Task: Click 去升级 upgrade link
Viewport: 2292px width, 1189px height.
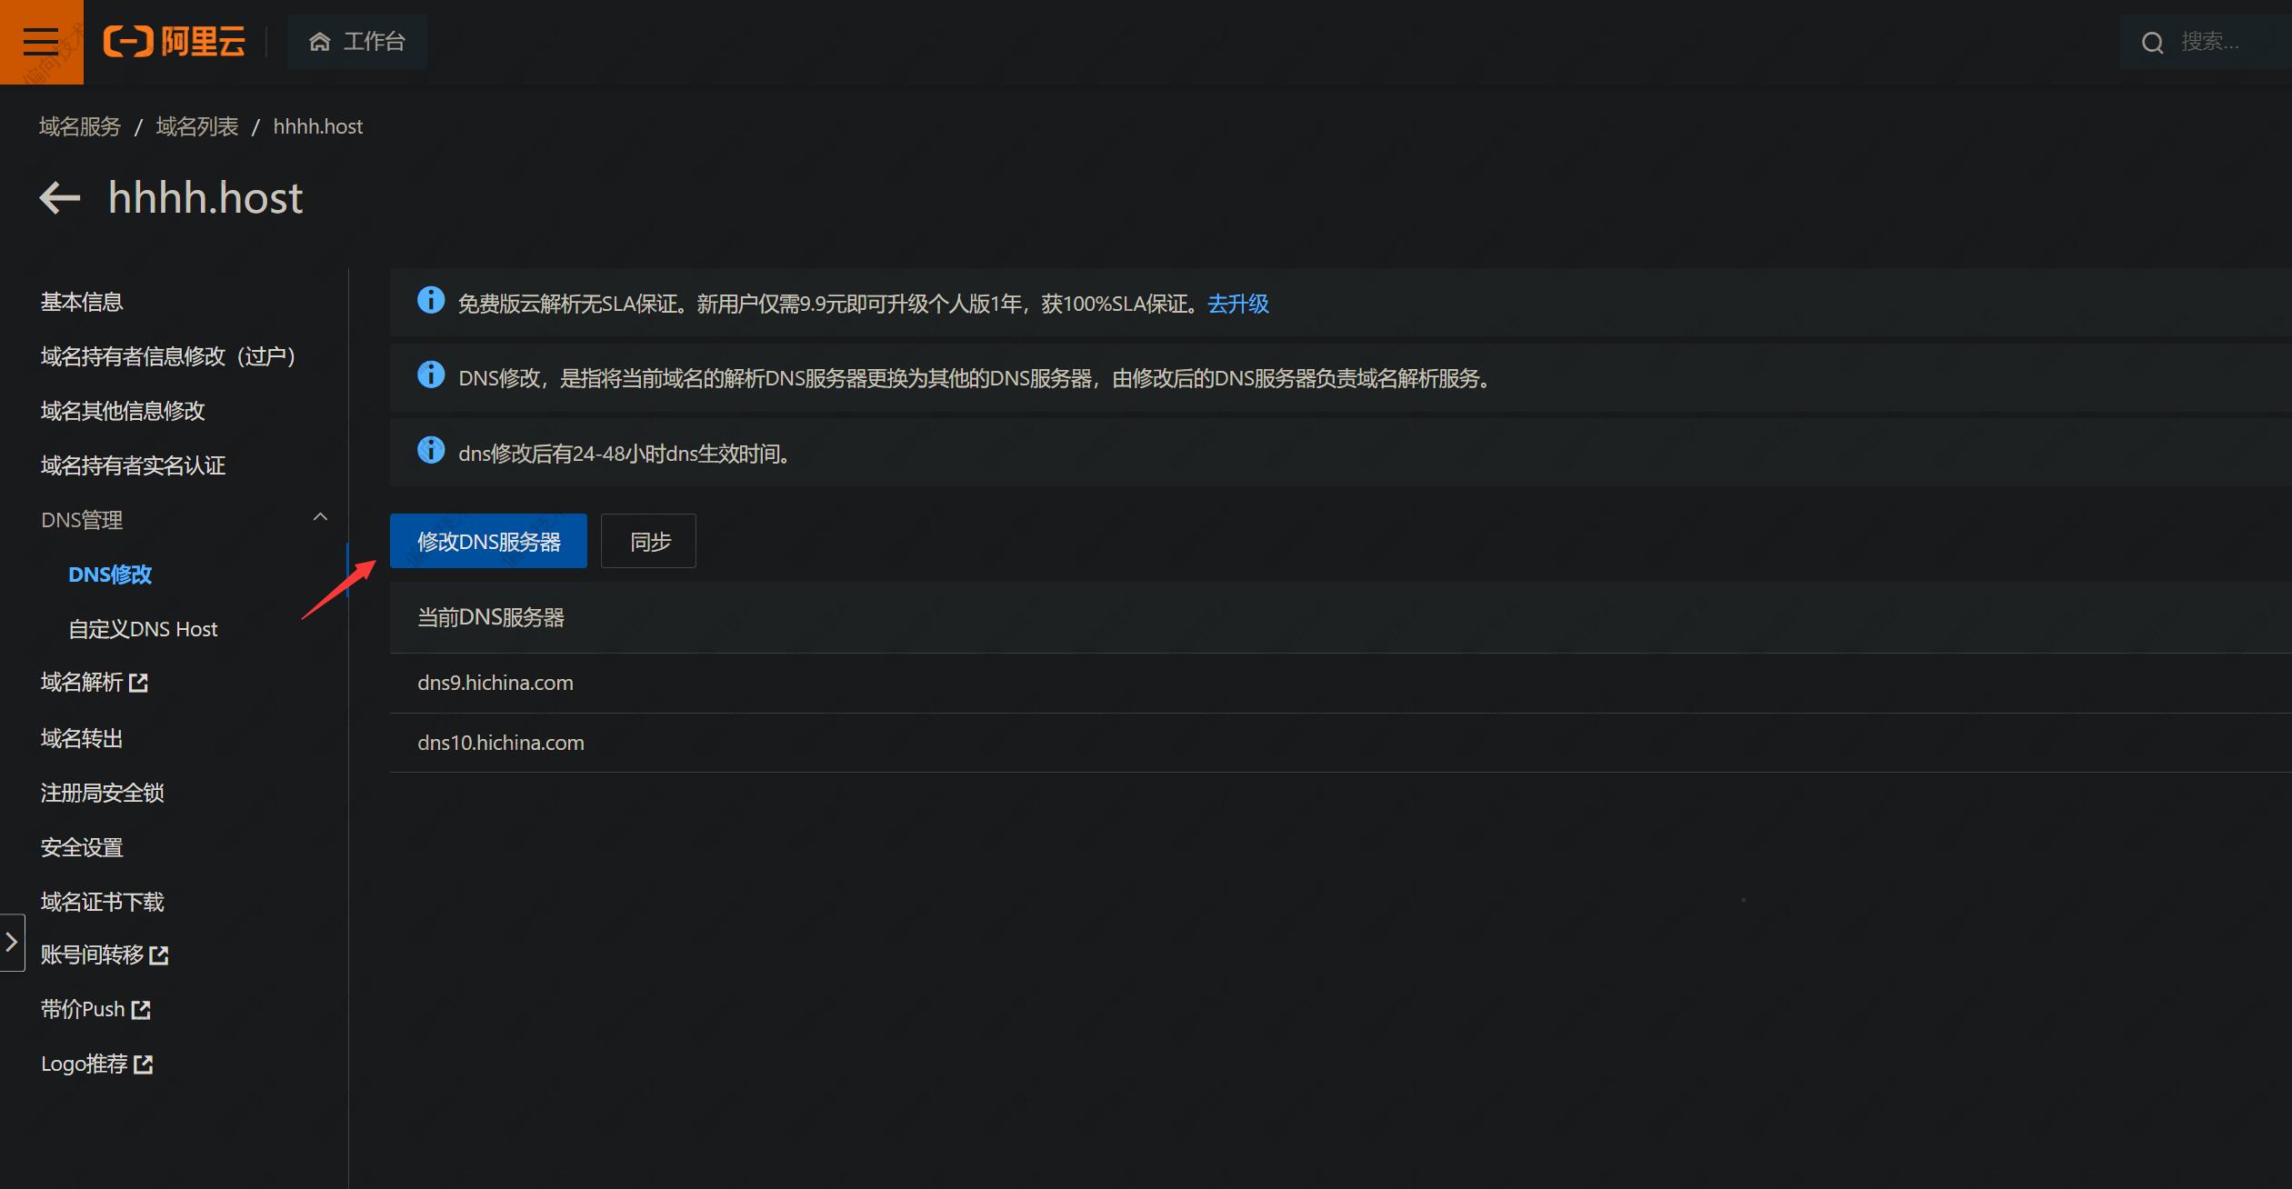Action: (1237, 304)
